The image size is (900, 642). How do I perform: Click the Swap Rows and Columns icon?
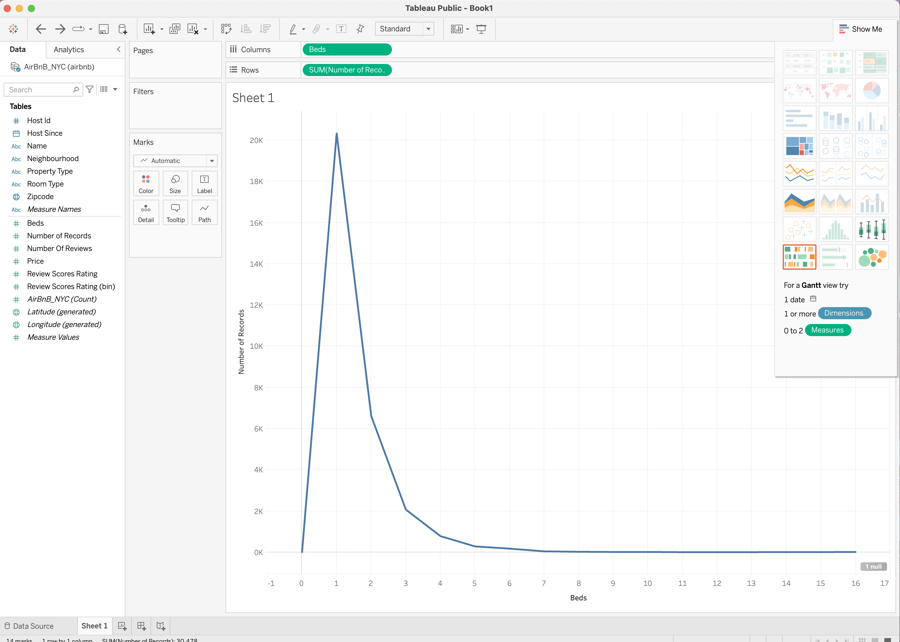point(226,29)
